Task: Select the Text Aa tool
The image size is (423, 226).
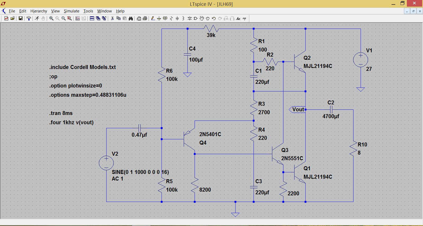Action: pos(238,18)
